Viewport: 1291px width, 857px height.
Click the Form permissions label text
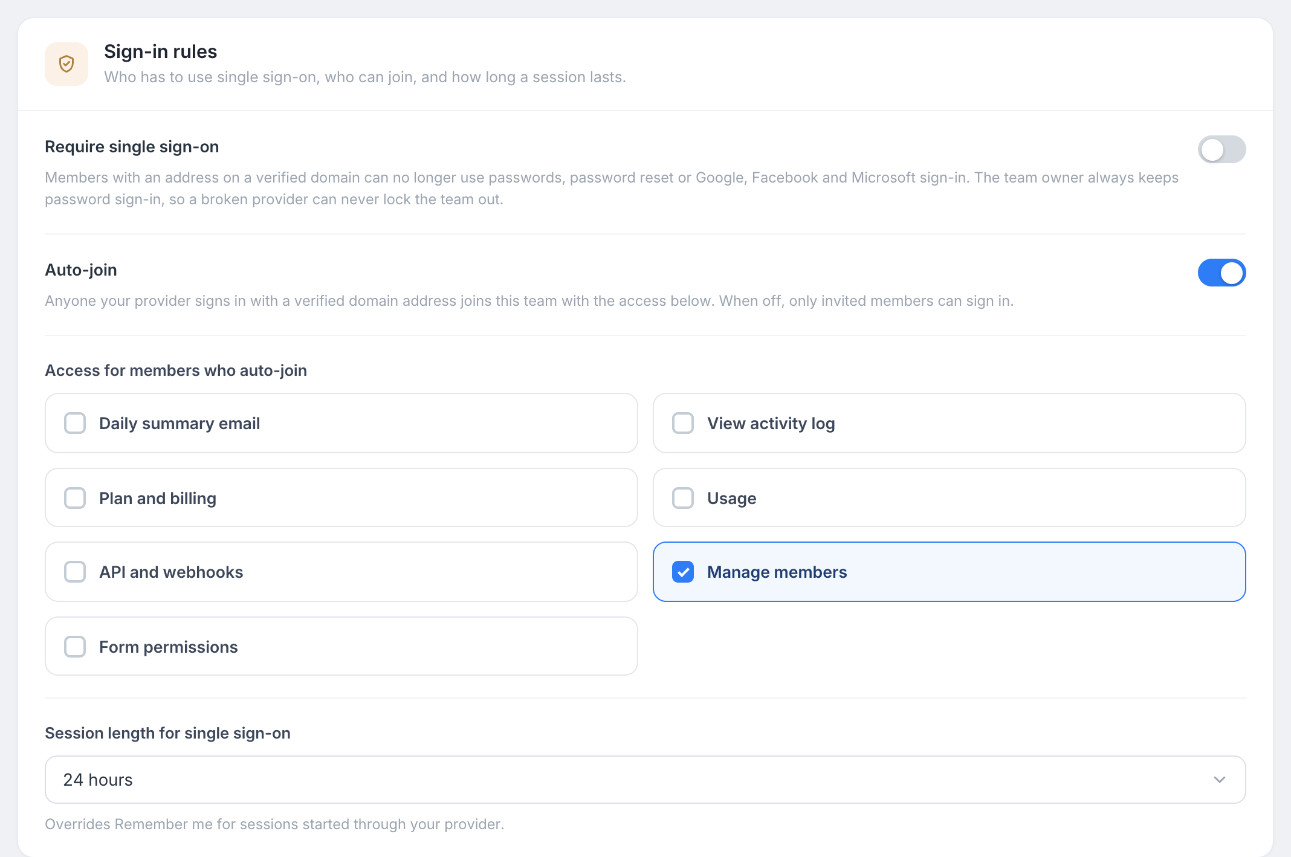tap(168, 647)
